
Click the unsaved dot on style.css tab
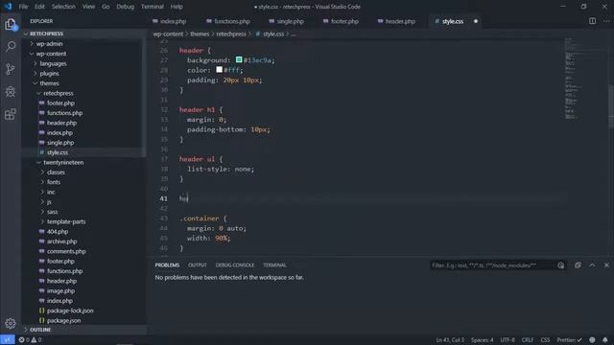point(476,21)
